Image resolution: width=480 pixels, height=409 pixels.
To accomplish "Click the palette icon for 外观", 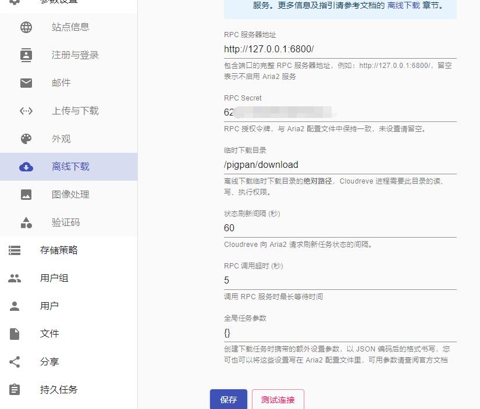I will click(26, 139).
